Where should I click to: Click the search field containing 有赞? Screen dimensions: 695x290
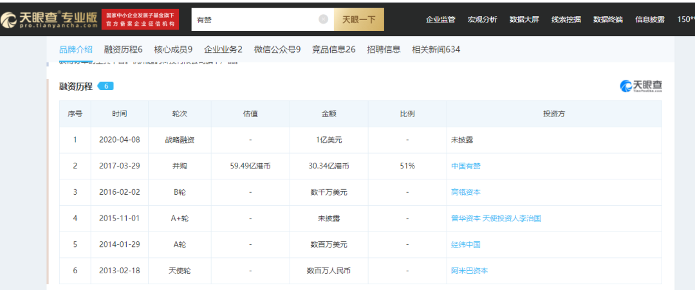pyautogui.click(x=257, y=19)
